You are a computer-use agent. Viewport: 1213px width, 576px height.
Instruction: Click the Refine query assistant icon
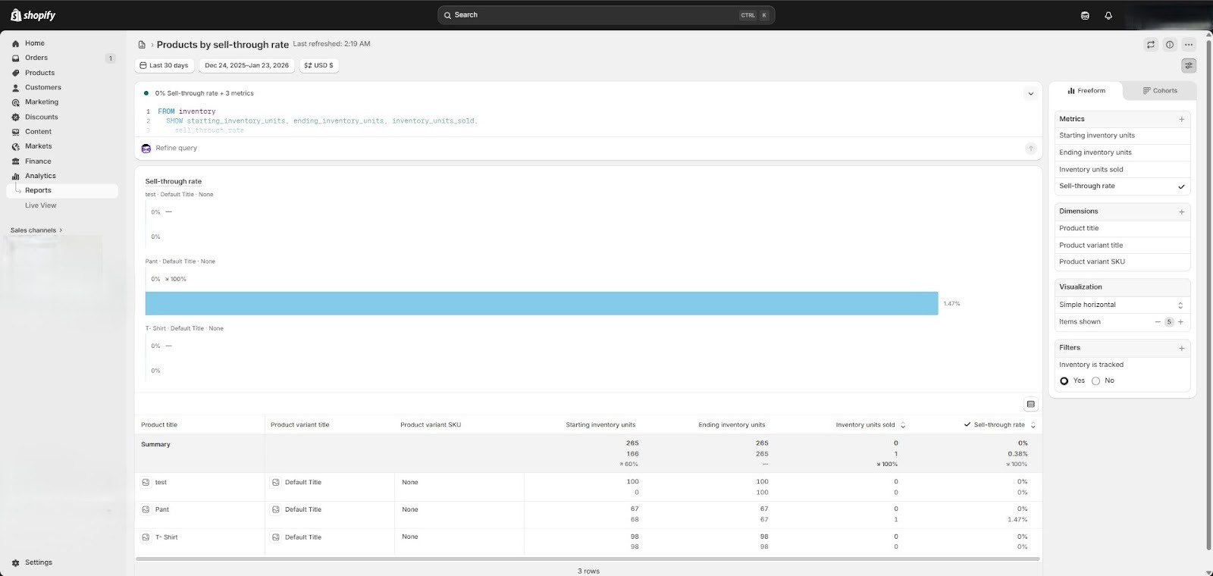pos(146,149)
